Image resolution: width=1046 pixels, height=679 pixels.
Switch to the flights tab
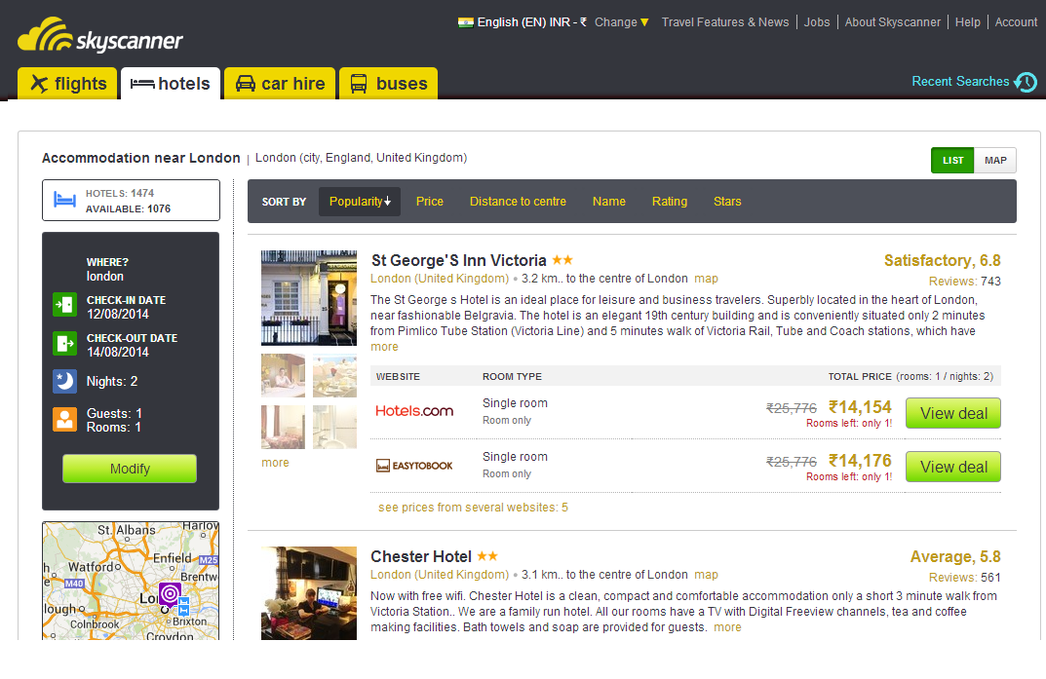(67, 84)
